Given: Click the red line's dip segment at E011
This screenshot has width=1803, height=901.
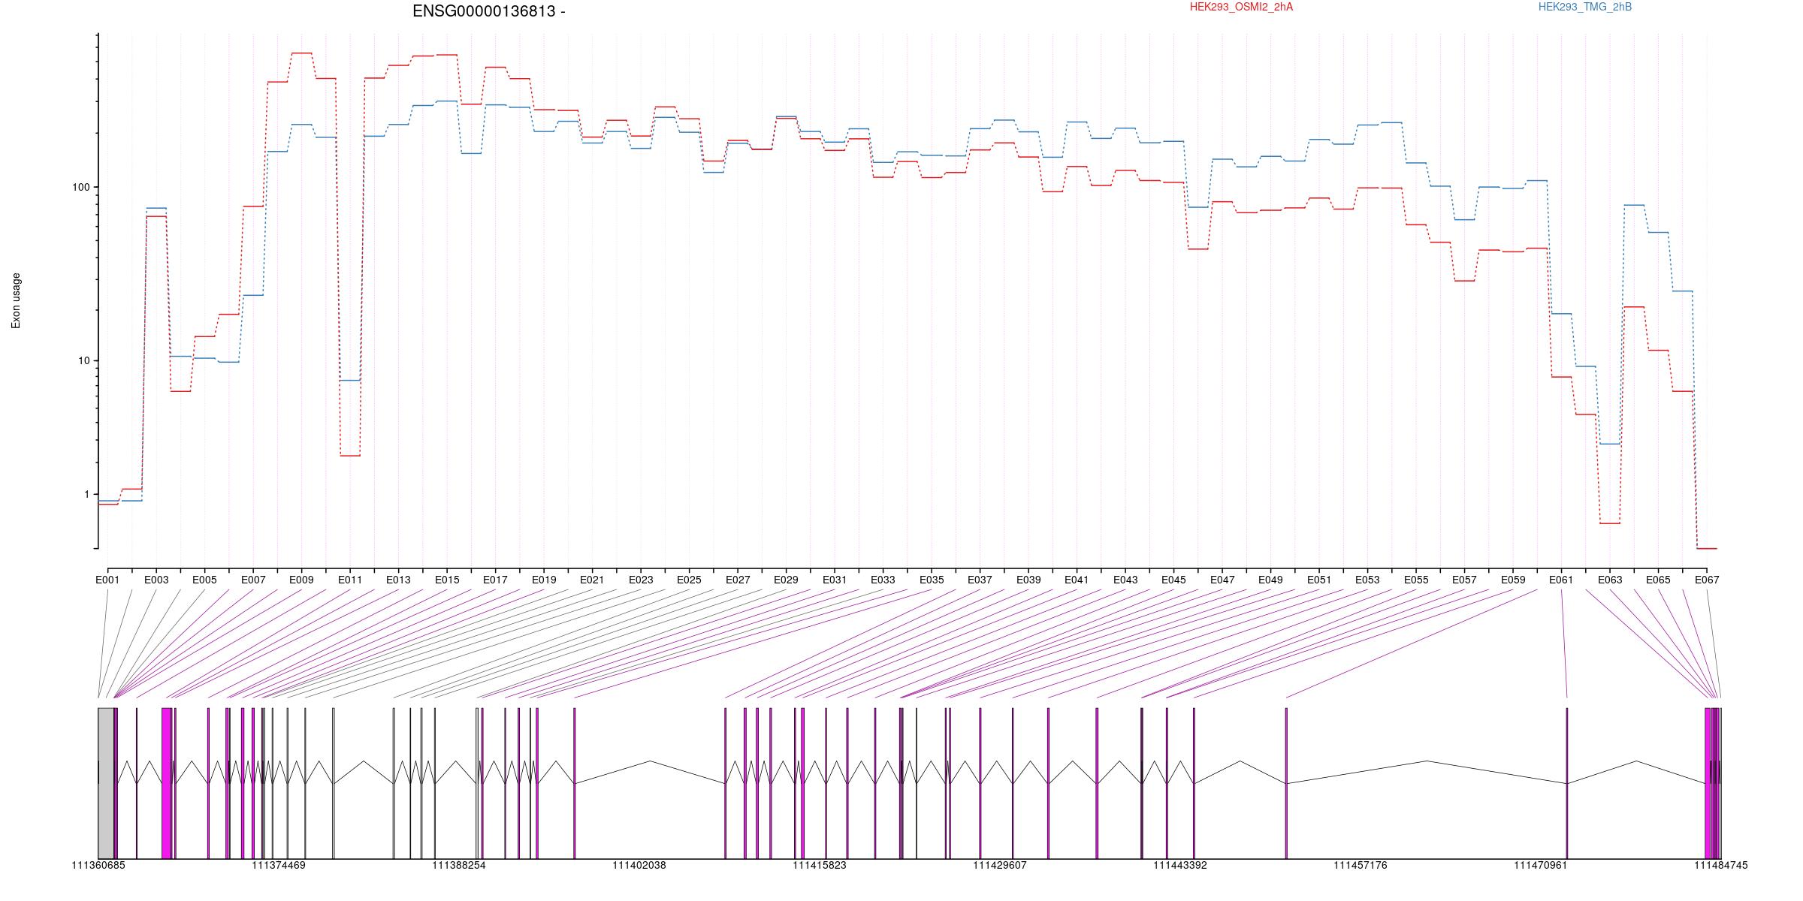Looking at the screenshot, I should coord(350,456).
